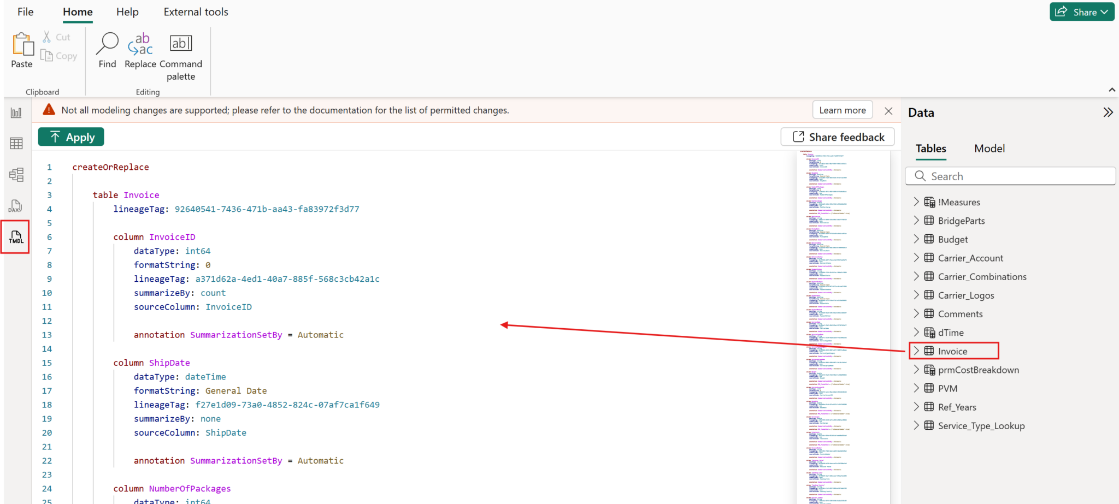Collapse the Data pane with the double chevron
1119x504 pixels.
click(x=1108, y=112)
